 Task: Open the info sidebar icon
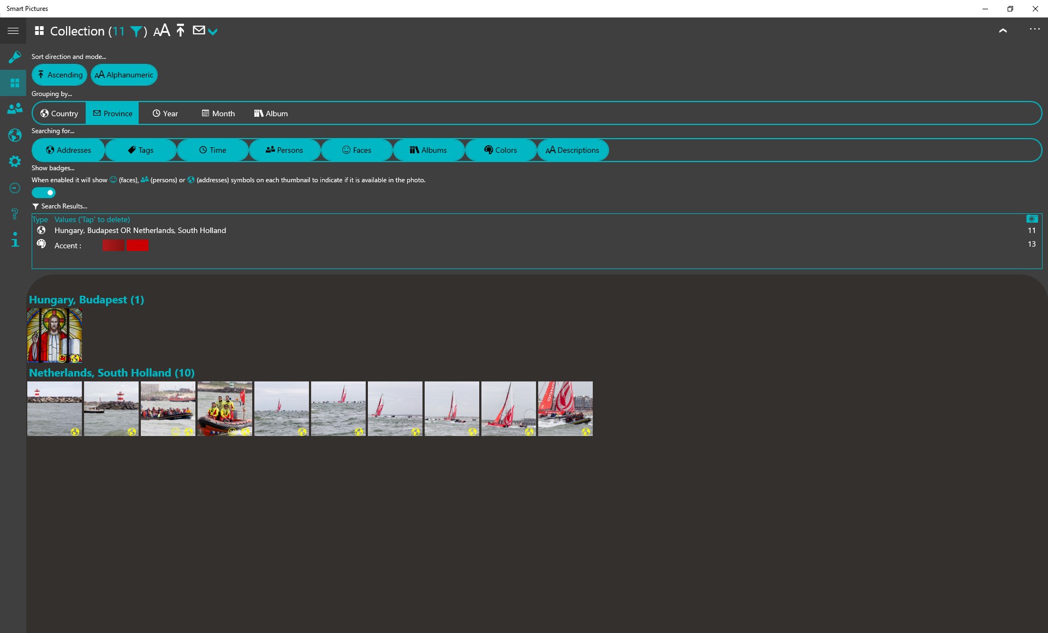(15, 240)
